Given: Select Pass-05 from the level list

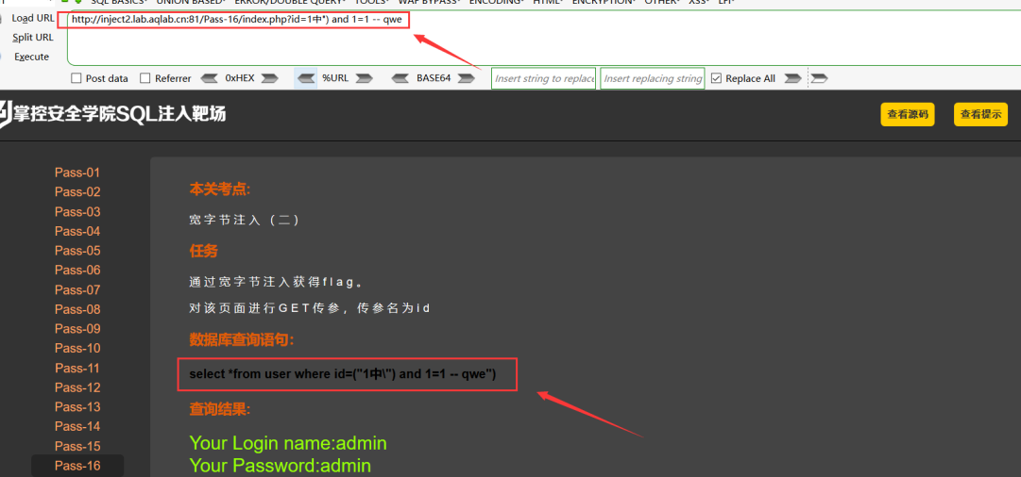Looking at the screenshot, I should point(77,251).
